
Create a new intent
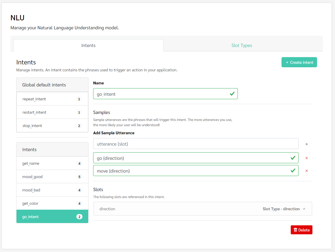[x=299, y=62]
